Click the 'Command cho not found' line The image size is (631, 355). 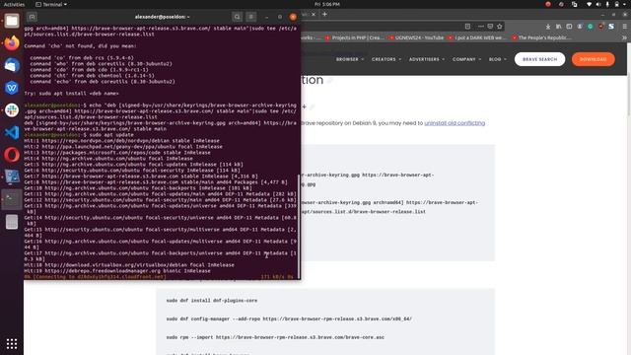tap(80, 46)
